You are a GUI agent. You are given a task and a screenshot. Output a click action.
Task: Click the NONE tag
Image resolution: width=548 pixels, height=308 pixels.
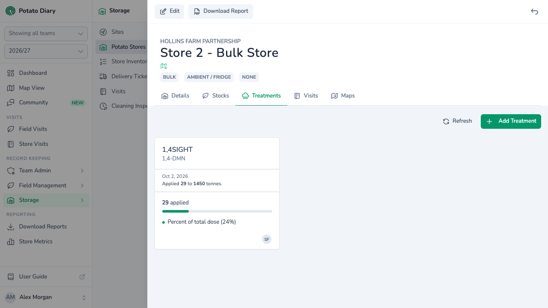coord(249,77)
